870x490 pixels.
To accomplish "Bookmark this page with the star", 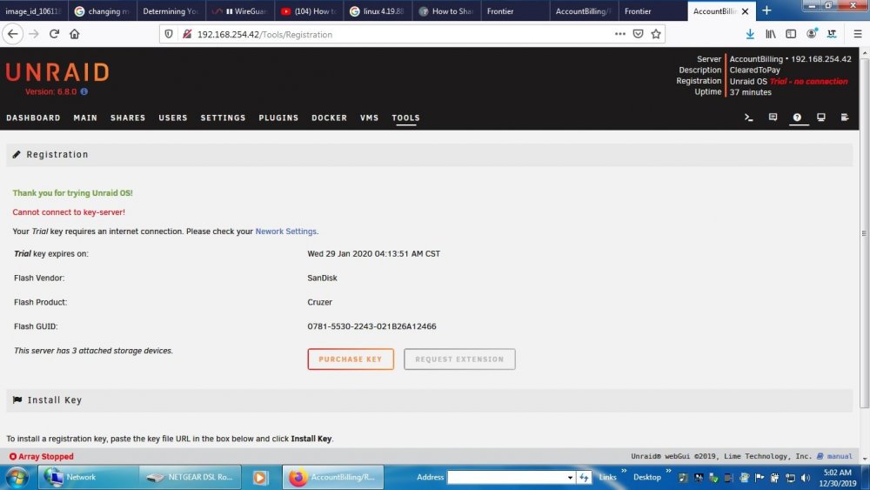I will [x=656, y=34].
